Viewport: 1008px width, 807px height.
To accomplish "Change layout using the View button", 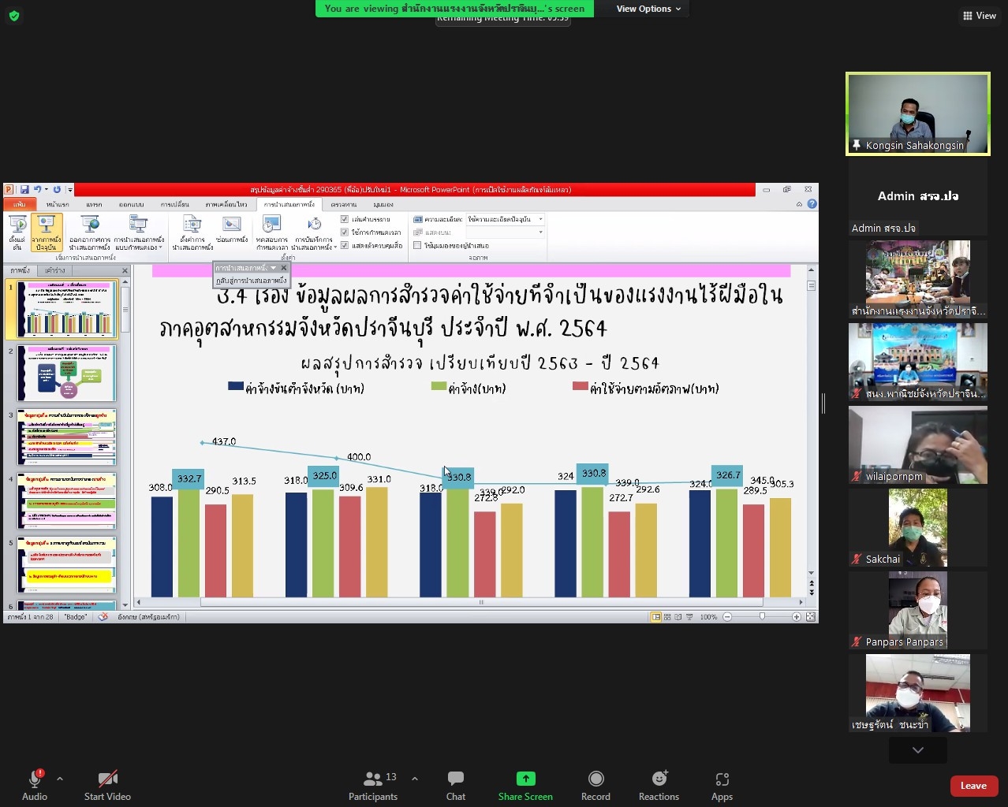I will point(979,16).
